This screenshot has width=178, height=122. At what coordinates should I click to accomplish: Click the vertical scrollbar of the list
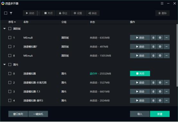(x=177, y=55)
